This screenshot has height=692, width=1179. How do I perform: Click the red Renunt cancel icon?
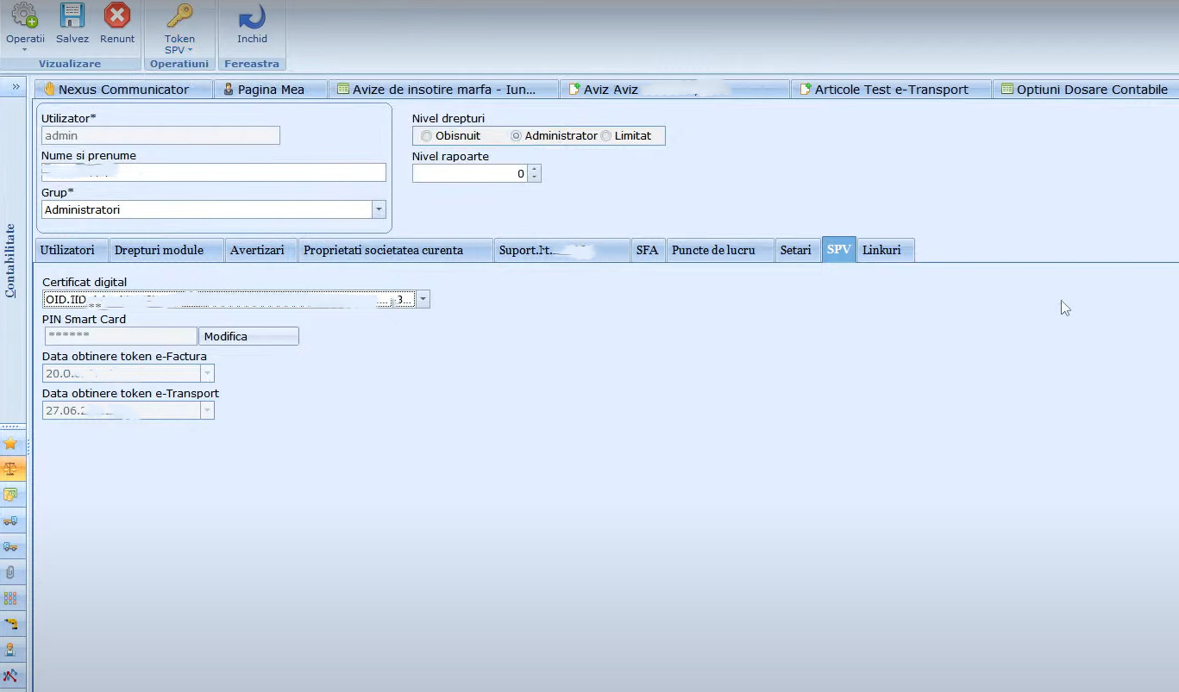[x=116, y=16]
